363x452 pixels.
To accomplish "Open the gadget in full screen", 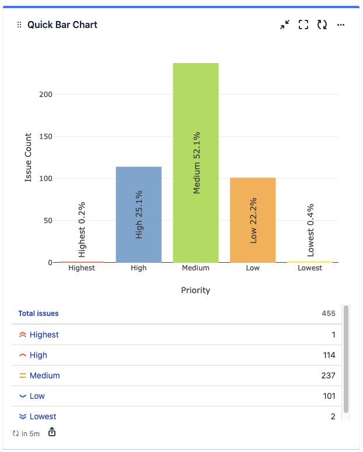I will [x=303, y=25].
